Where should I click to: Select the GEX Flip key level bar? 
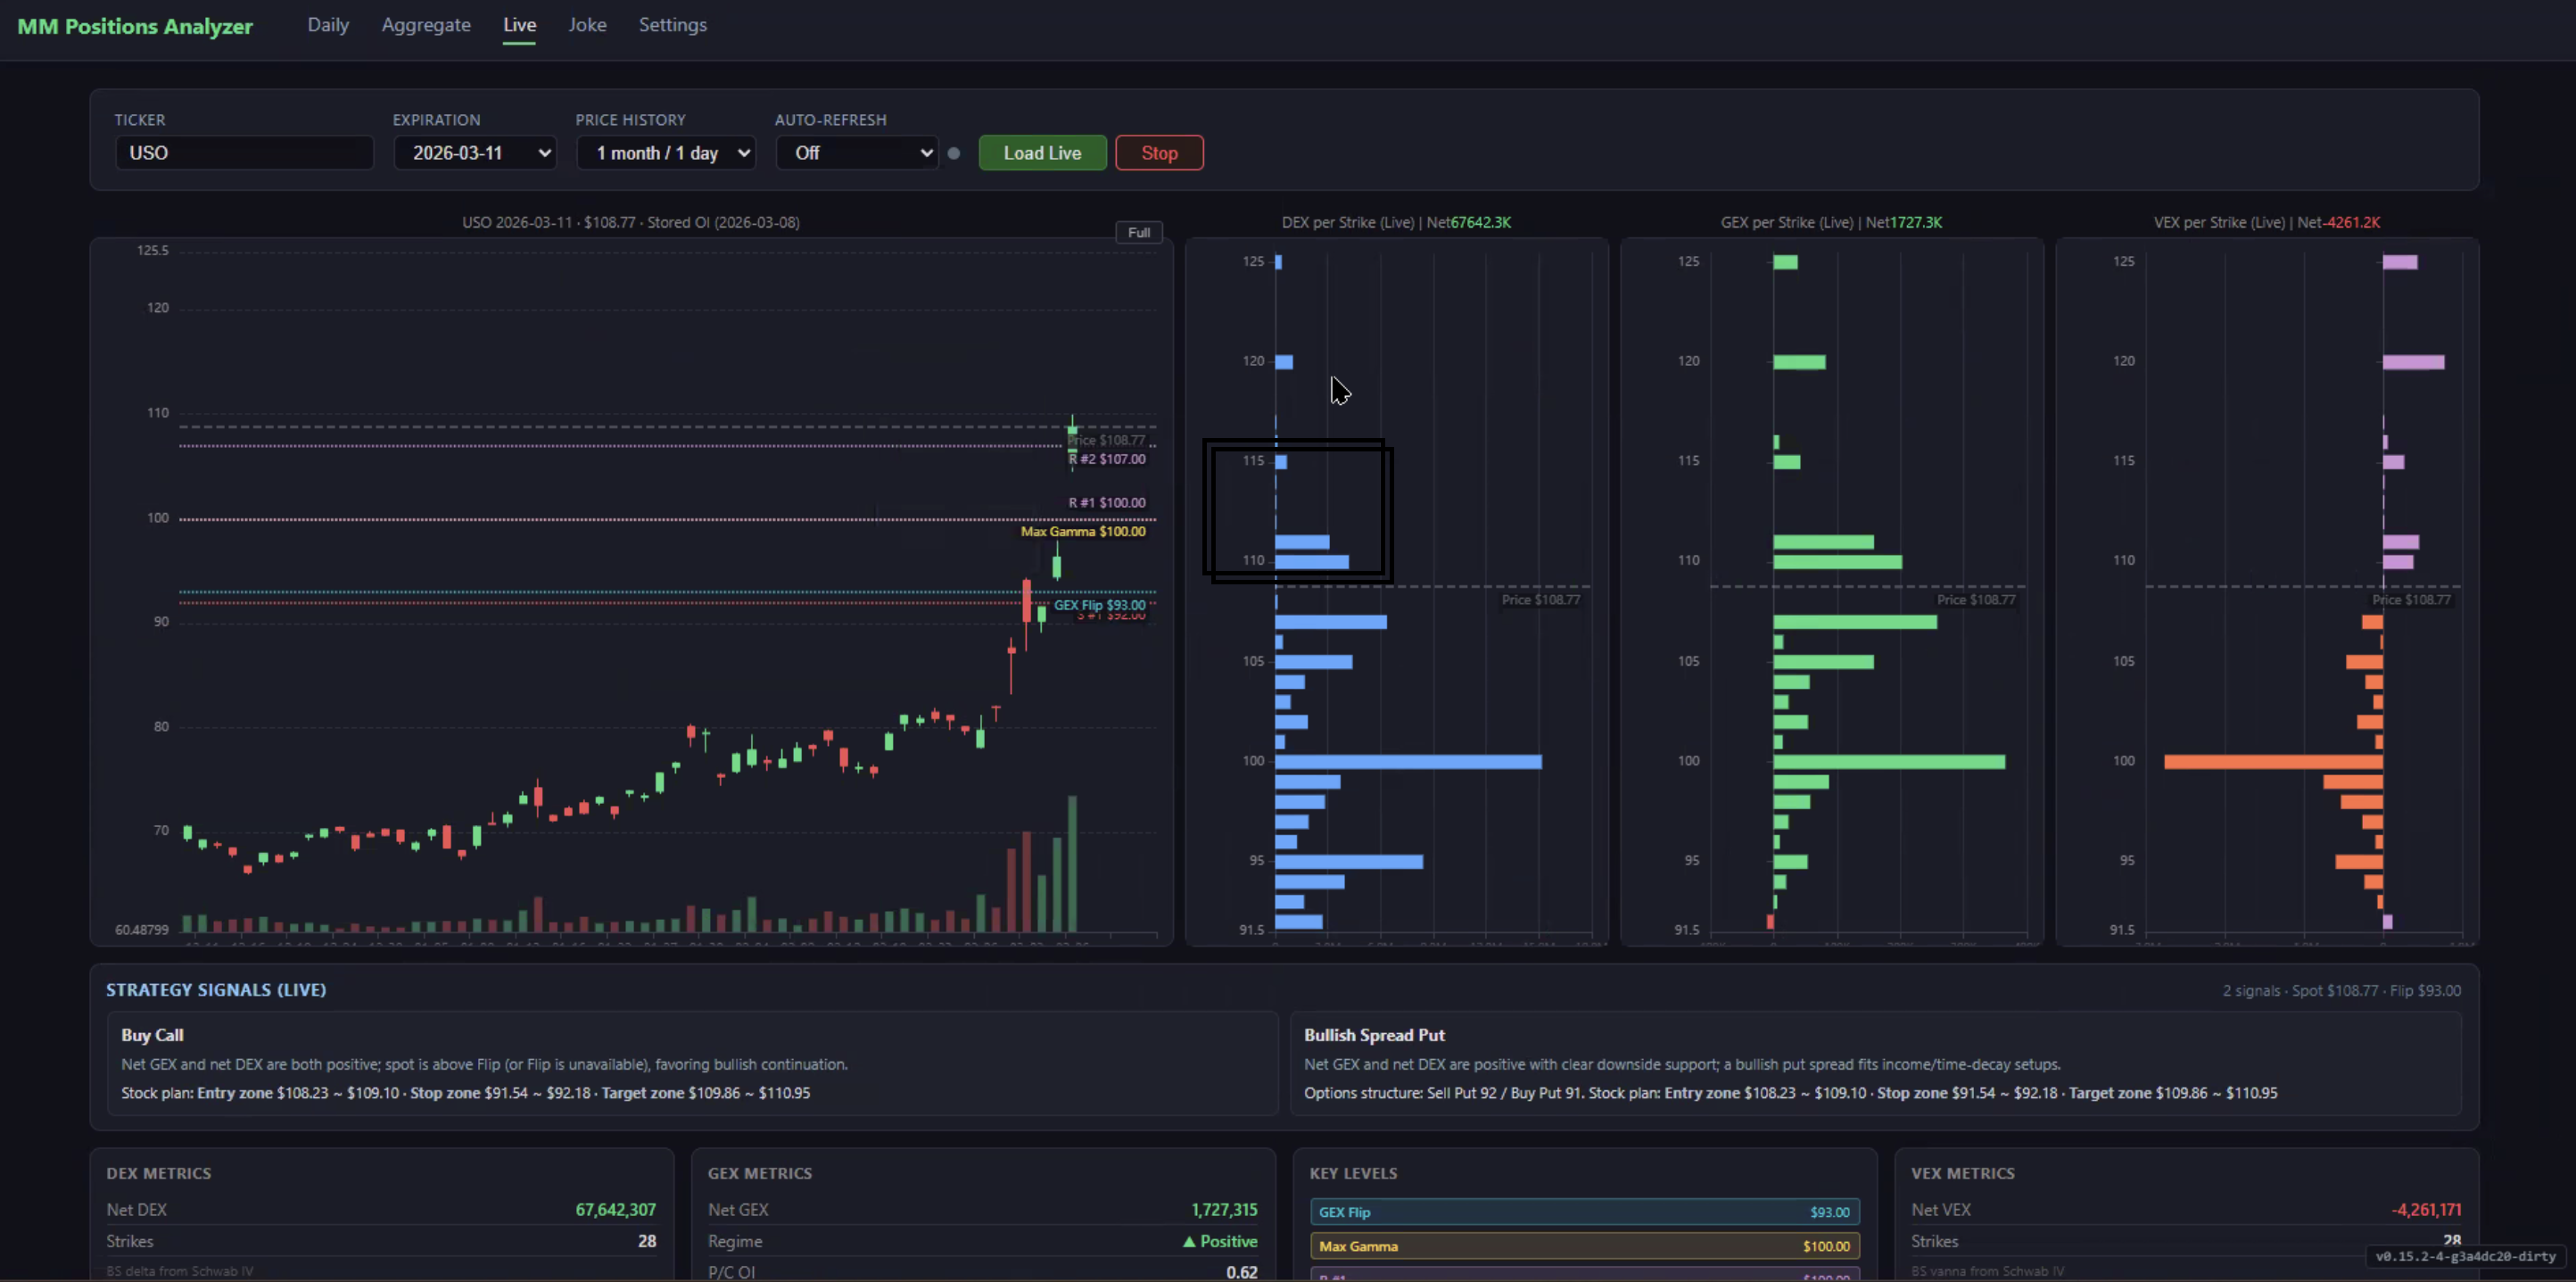coord(1584,1212)
